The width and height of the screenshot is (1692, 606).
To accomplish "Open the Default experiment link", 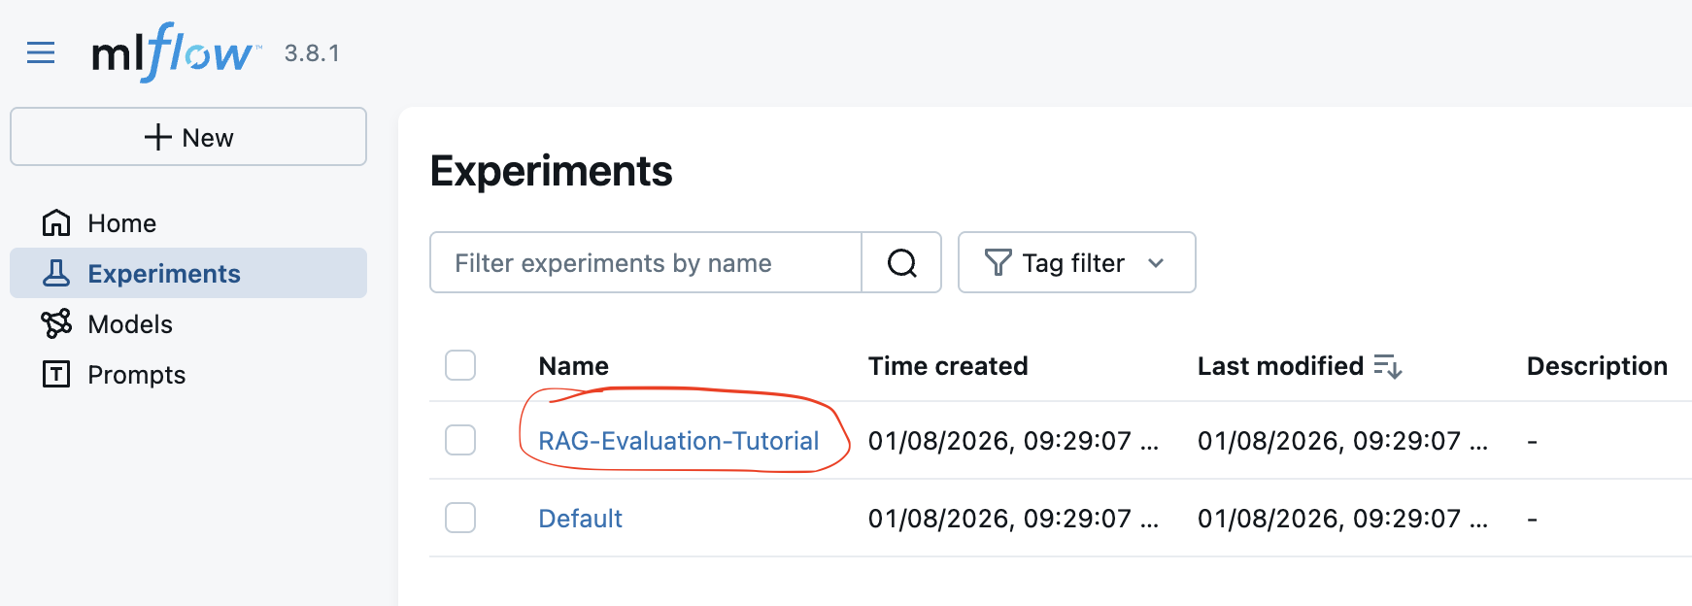I will tap(580, 519).
